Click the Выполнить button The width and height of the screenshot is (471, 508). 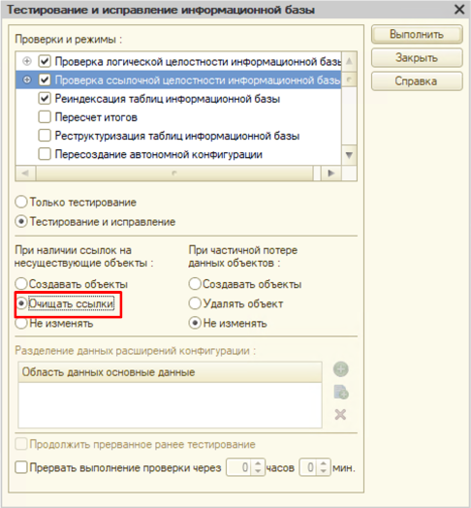point(417,34)
